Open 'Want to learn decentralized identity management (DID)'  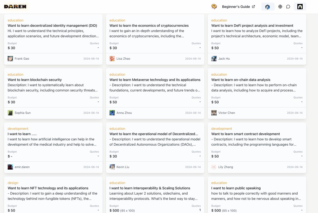(52, 26)
